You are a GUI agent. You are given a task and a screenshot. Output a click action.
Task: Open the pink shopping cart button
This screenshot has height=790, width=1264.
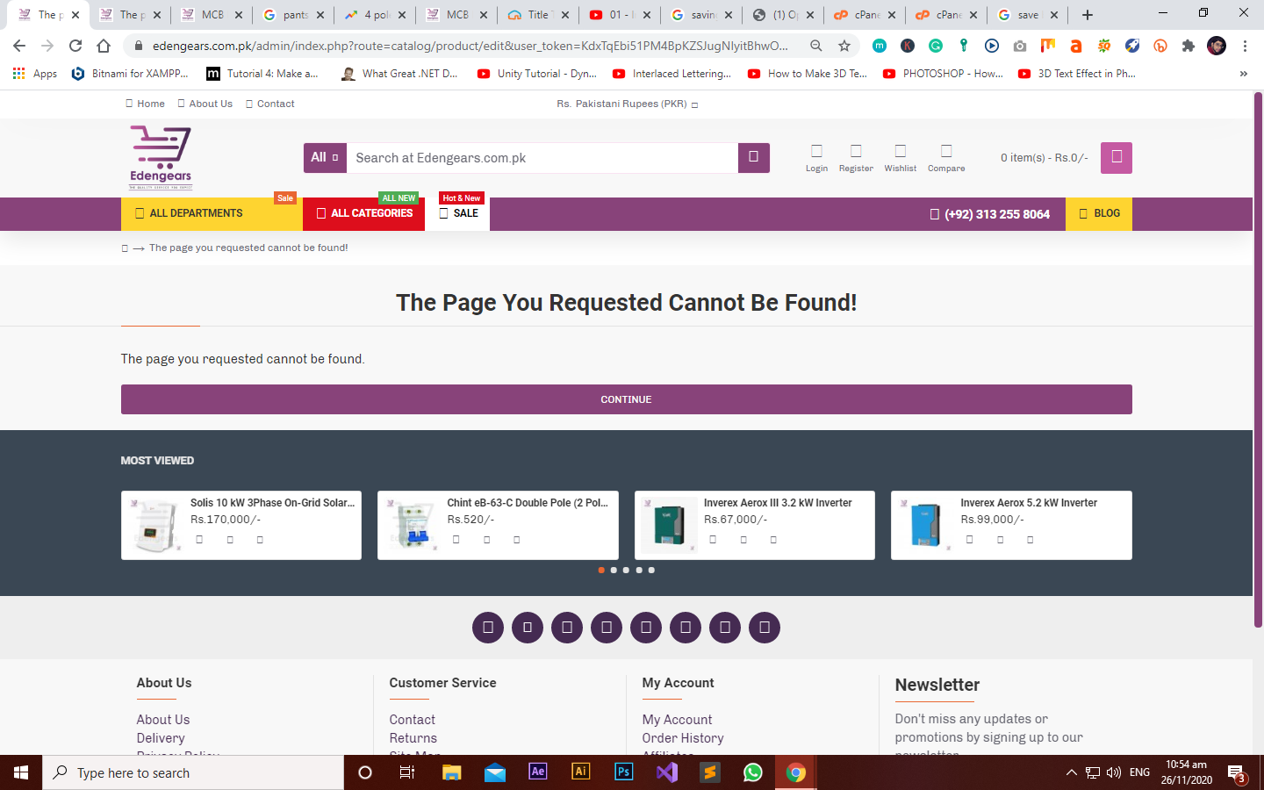coord(1117,158)
